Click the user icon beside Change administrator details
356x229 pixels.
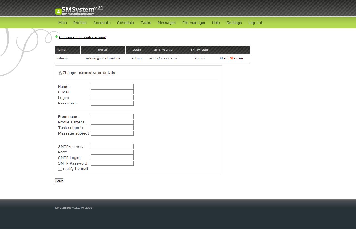coord(60,73)
